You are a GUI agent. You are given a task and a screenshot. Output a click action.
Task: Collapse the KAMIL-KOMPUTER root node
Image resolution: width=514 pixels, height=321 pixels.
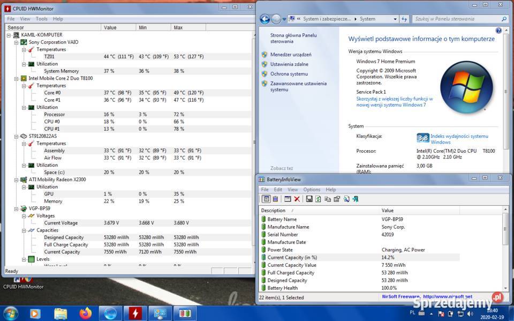(x=9, y=35)
